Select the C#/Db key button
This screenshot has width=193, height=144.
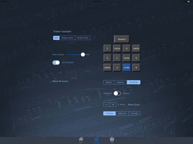click(117, 48)
